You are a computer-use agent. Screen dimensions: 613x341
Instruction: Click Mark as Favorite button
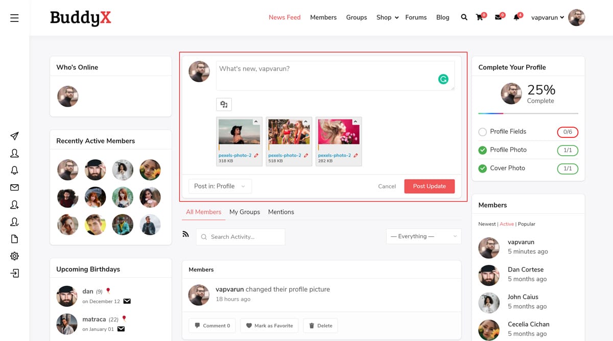coord(269,326)
